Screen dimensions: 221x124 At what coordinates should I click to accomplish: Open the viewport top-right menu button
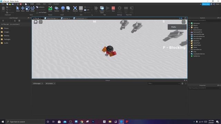point(183,22)
